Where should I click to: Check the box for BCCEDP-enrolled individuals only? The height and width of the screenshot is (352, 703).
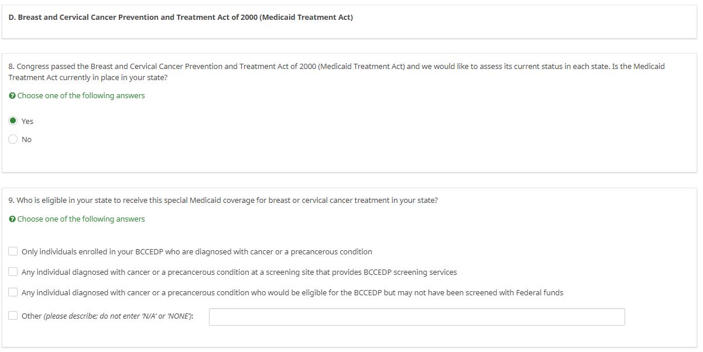tap(13, 251)
